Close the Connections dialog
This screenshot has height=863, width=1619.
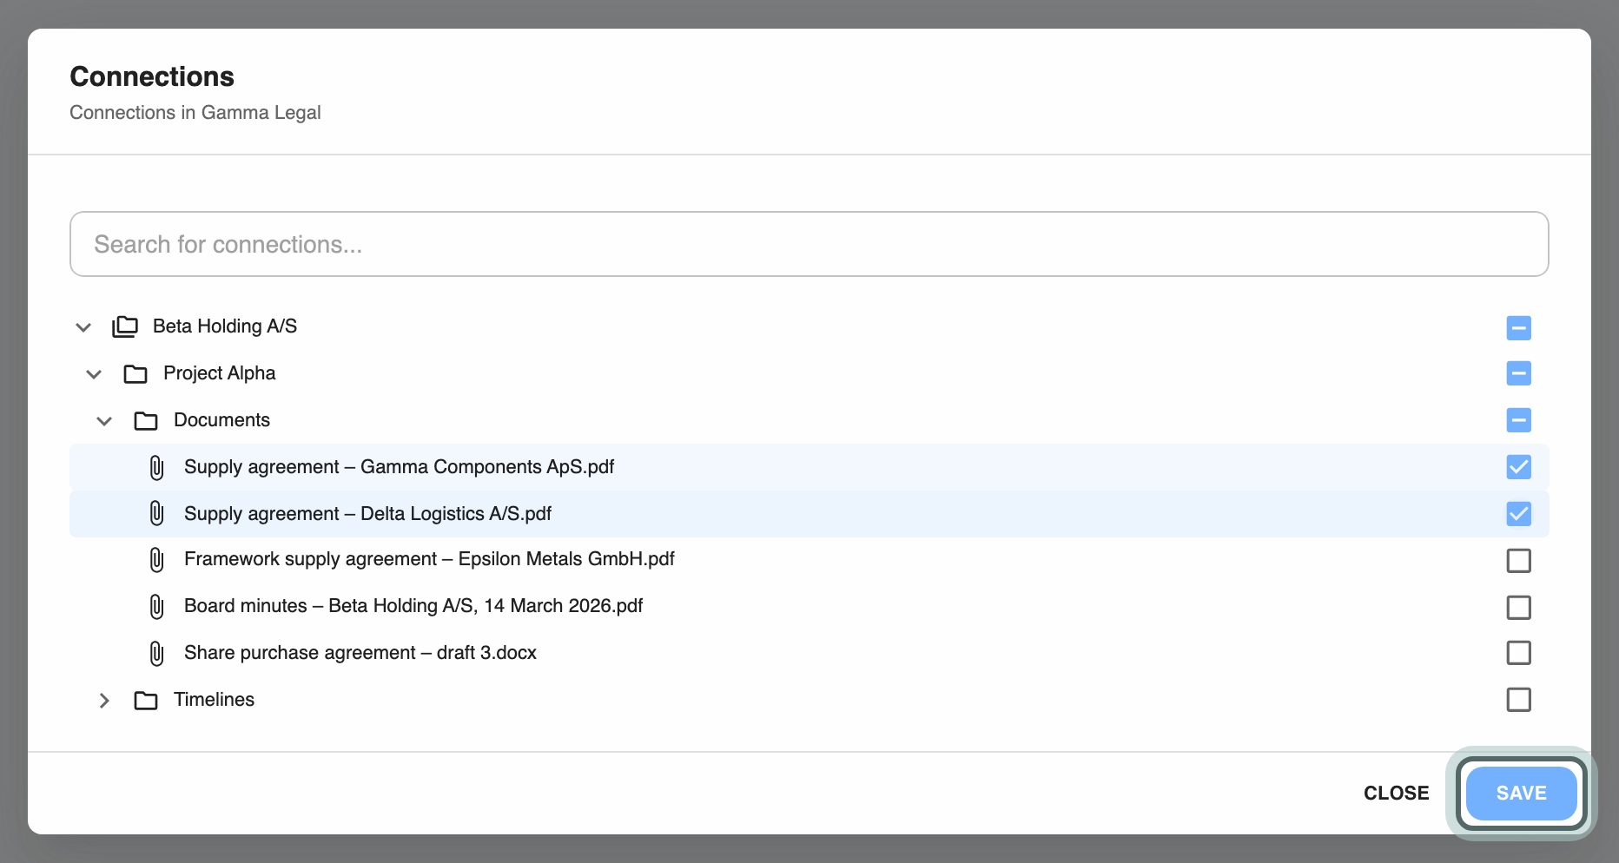pyautogui.click(x=1397, y=794)
